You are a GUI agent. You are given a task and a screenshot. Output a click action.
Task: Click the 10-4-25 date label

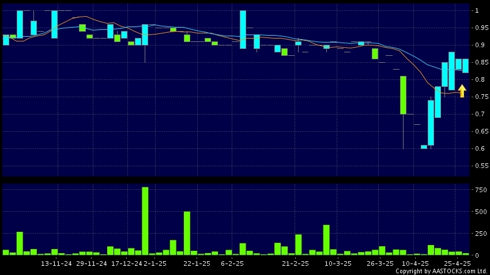pos(415,263)
